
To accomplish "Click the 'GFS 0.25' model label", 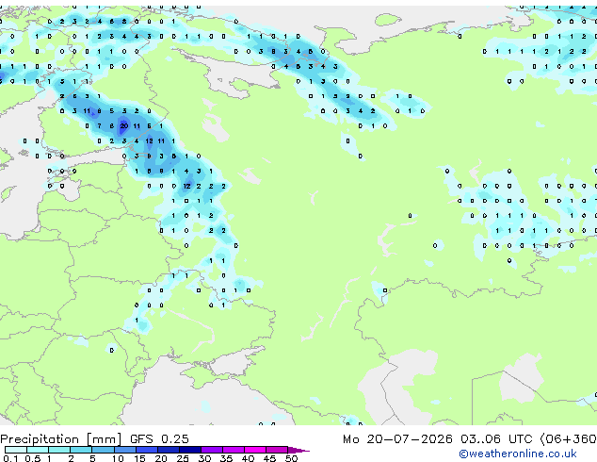I will (159, 439).
